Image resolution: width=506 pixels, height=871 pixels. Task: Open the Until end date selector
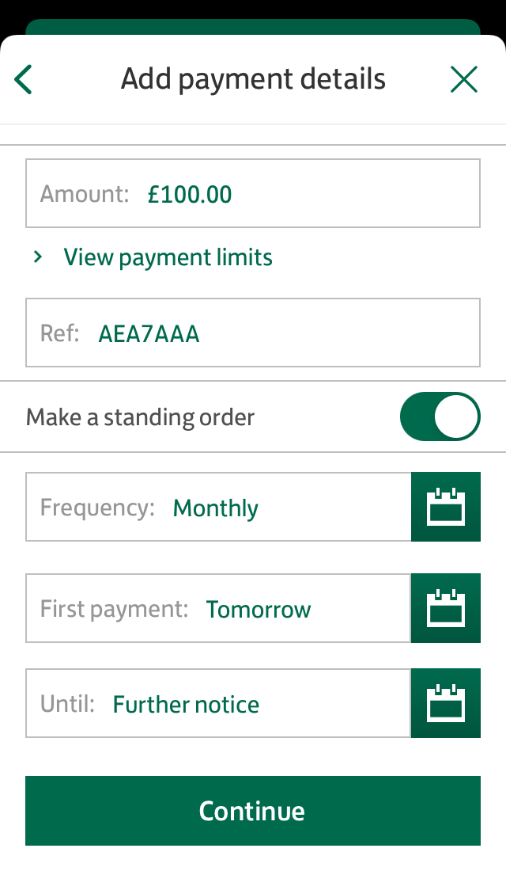pos(218,703)
